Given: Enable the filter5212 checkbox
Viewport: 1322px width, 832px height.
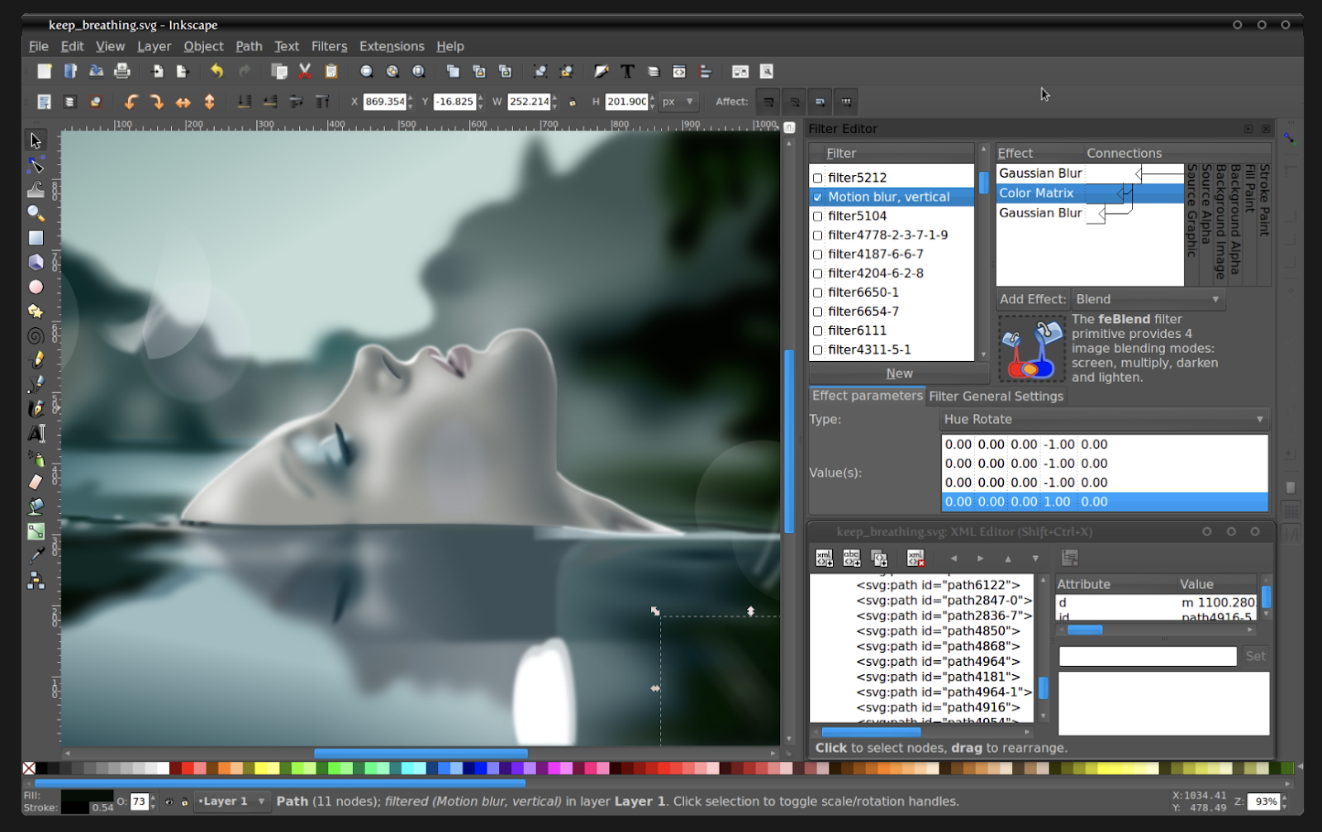Looking at the screenshot, I should (818, 178).
